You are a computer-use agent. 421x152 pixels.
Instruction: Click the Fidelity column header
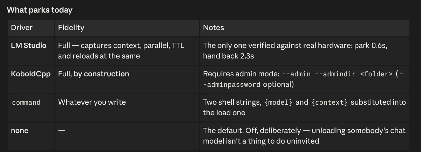127,28
